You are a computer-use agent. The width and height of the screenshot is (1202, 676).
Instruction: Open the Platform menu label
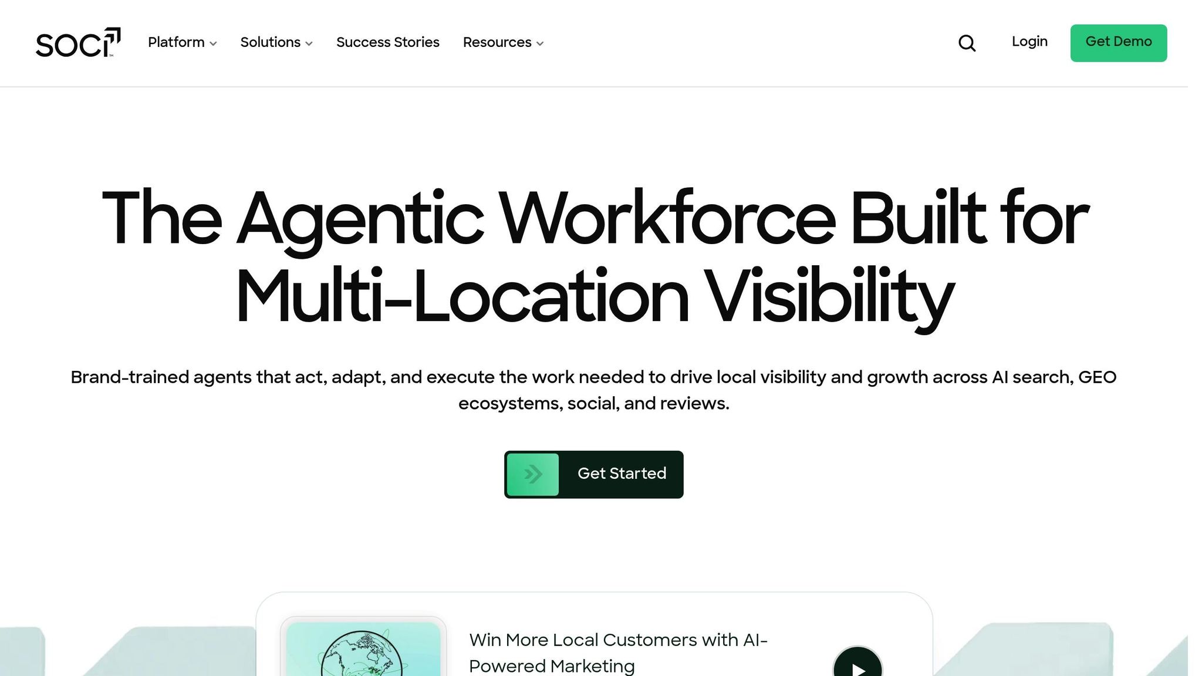pos(176,42)
